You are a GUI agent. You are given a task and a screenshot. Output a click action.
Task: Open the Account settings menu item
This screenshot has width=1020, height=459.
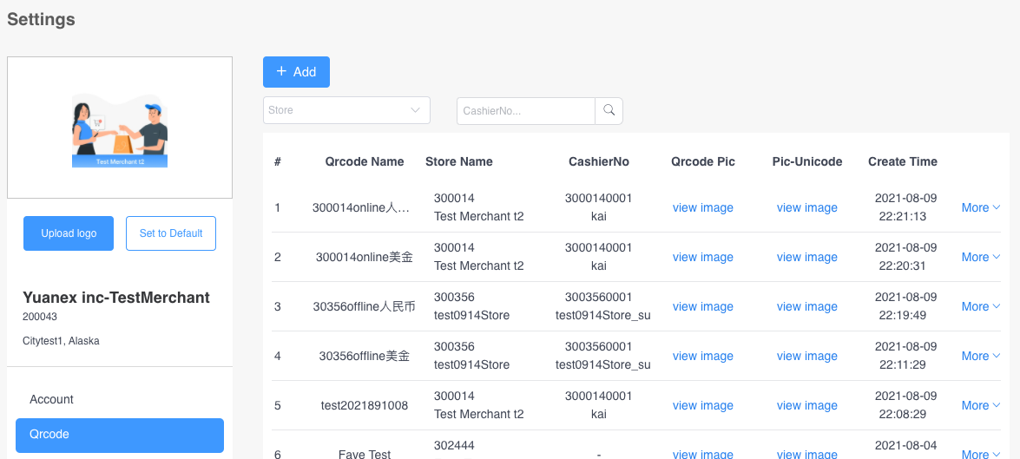click(x=120, y=399)
